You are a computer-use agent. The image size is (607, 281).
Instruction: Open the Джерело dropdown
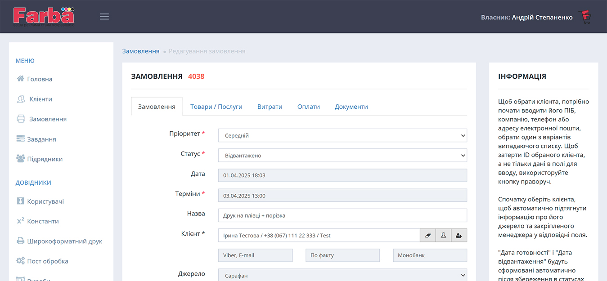[x=342, y=276]
